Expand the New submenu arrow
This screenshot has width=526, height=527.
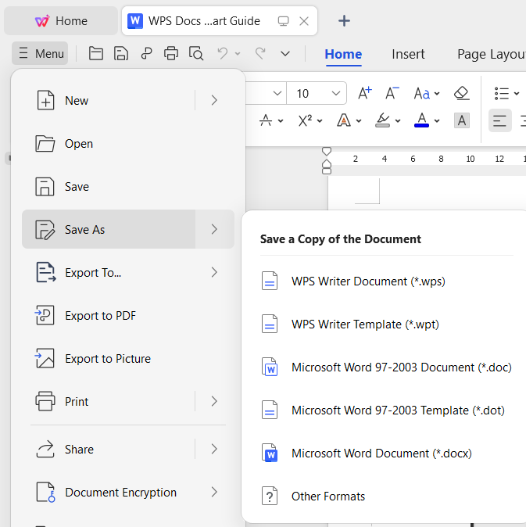coord(214,100)
